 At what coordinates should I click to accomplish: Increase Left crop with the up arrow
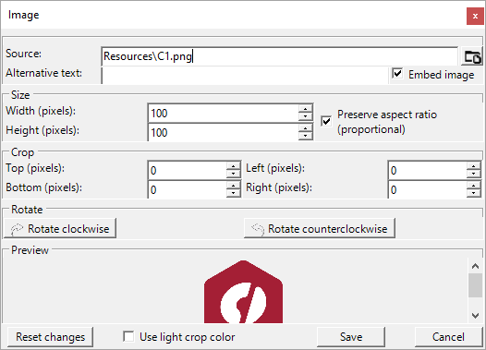click(x=473, y=166)
